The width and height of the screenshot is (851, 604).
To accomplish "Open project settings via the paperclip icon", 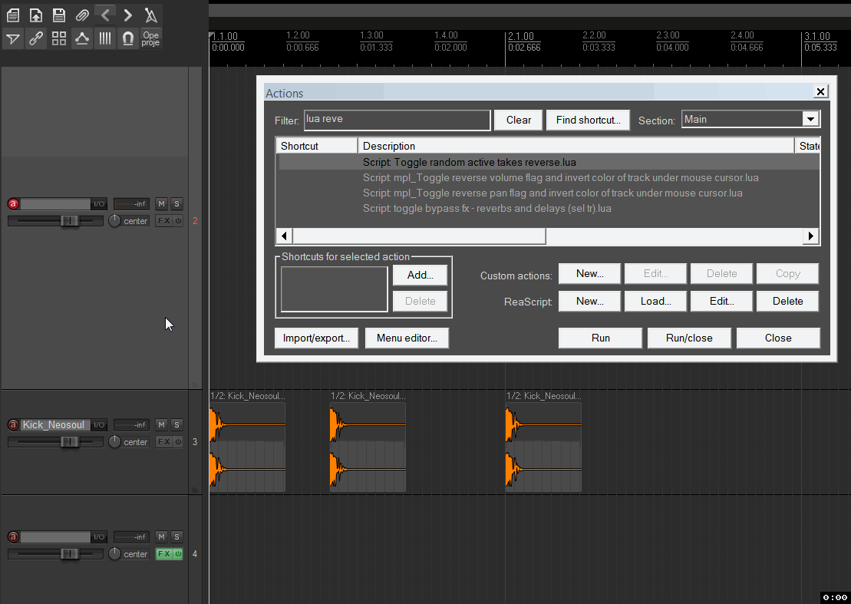I will click(x=82, y=15).
